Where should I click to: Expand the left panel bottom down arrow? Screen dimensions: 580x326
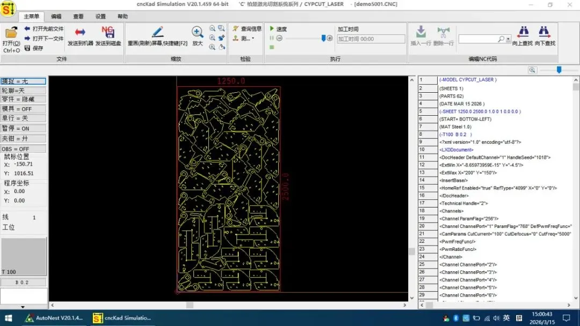pyautogui.click(x=23, y=307)
